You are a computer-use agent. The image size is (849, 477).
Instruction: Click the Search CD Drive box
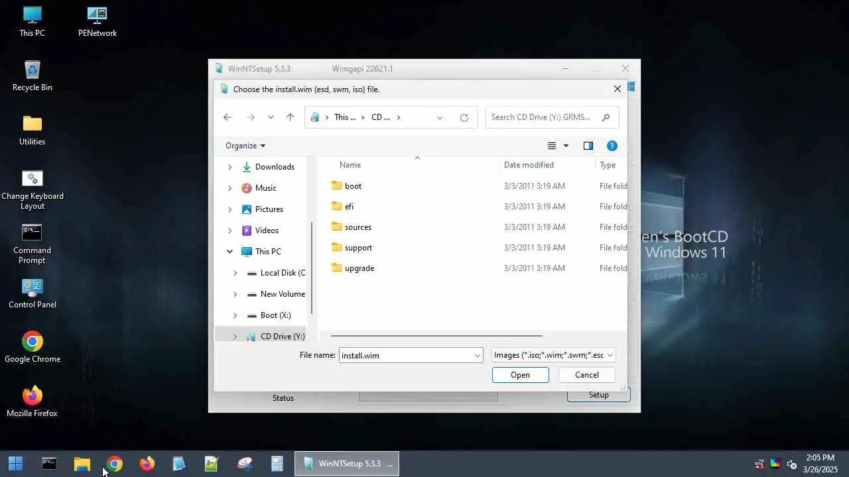tap(552, 117)
